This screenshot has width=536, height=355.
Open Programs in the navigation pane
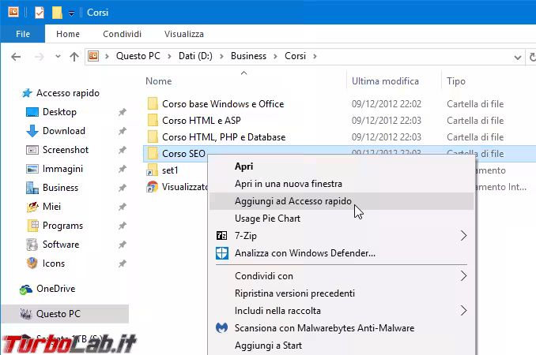(62, 226)
